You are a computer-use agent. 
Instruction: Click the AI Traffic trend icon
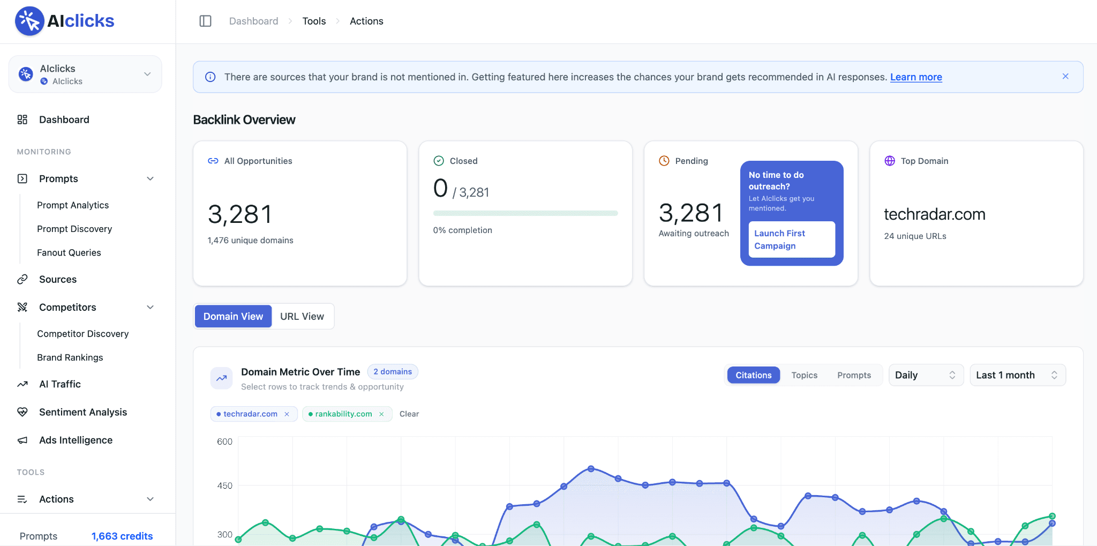(22, 384)
